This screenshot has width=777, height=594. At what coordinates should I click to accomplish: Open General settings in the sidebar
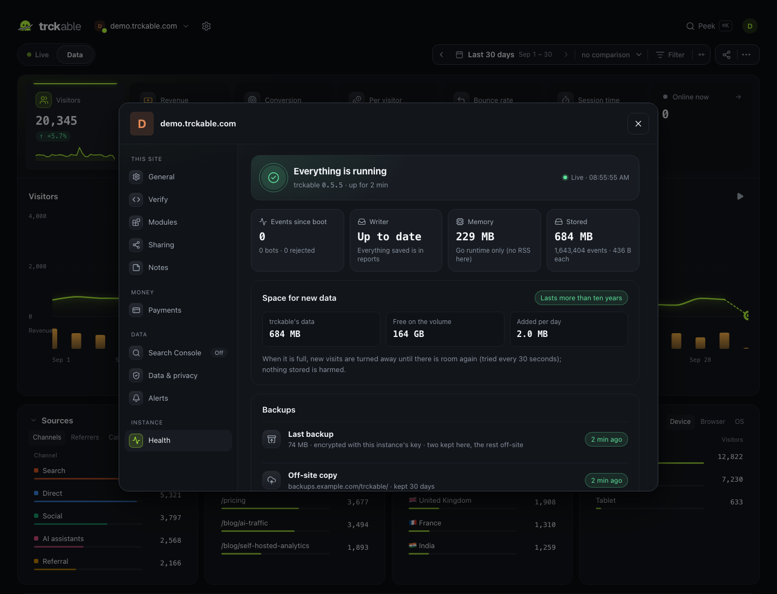tap(179, 177)
